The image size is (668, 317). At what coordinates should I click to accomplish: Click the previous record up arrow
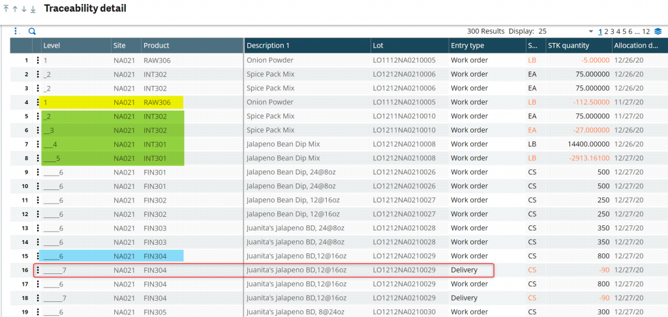coord(15,9)
